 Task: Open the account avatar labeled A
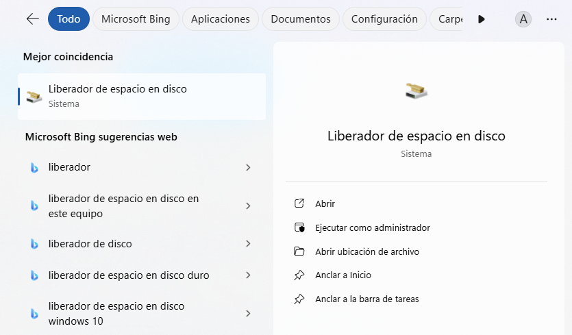click(x=523, y=19)
